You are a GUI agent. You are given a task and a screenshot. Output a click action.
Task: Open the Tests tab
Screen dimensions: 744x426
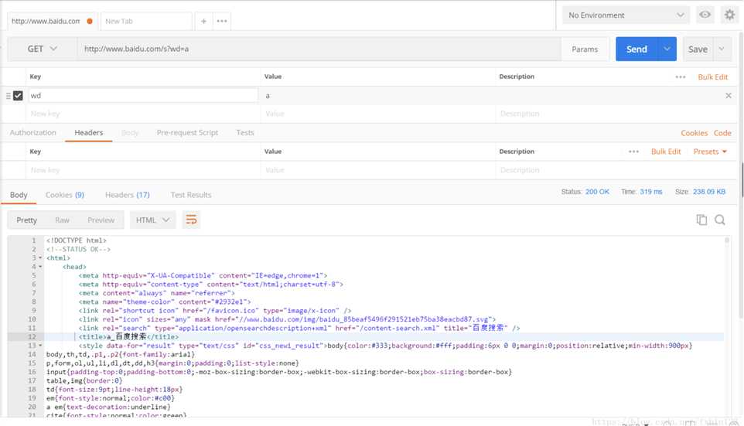tap(245, 132)
